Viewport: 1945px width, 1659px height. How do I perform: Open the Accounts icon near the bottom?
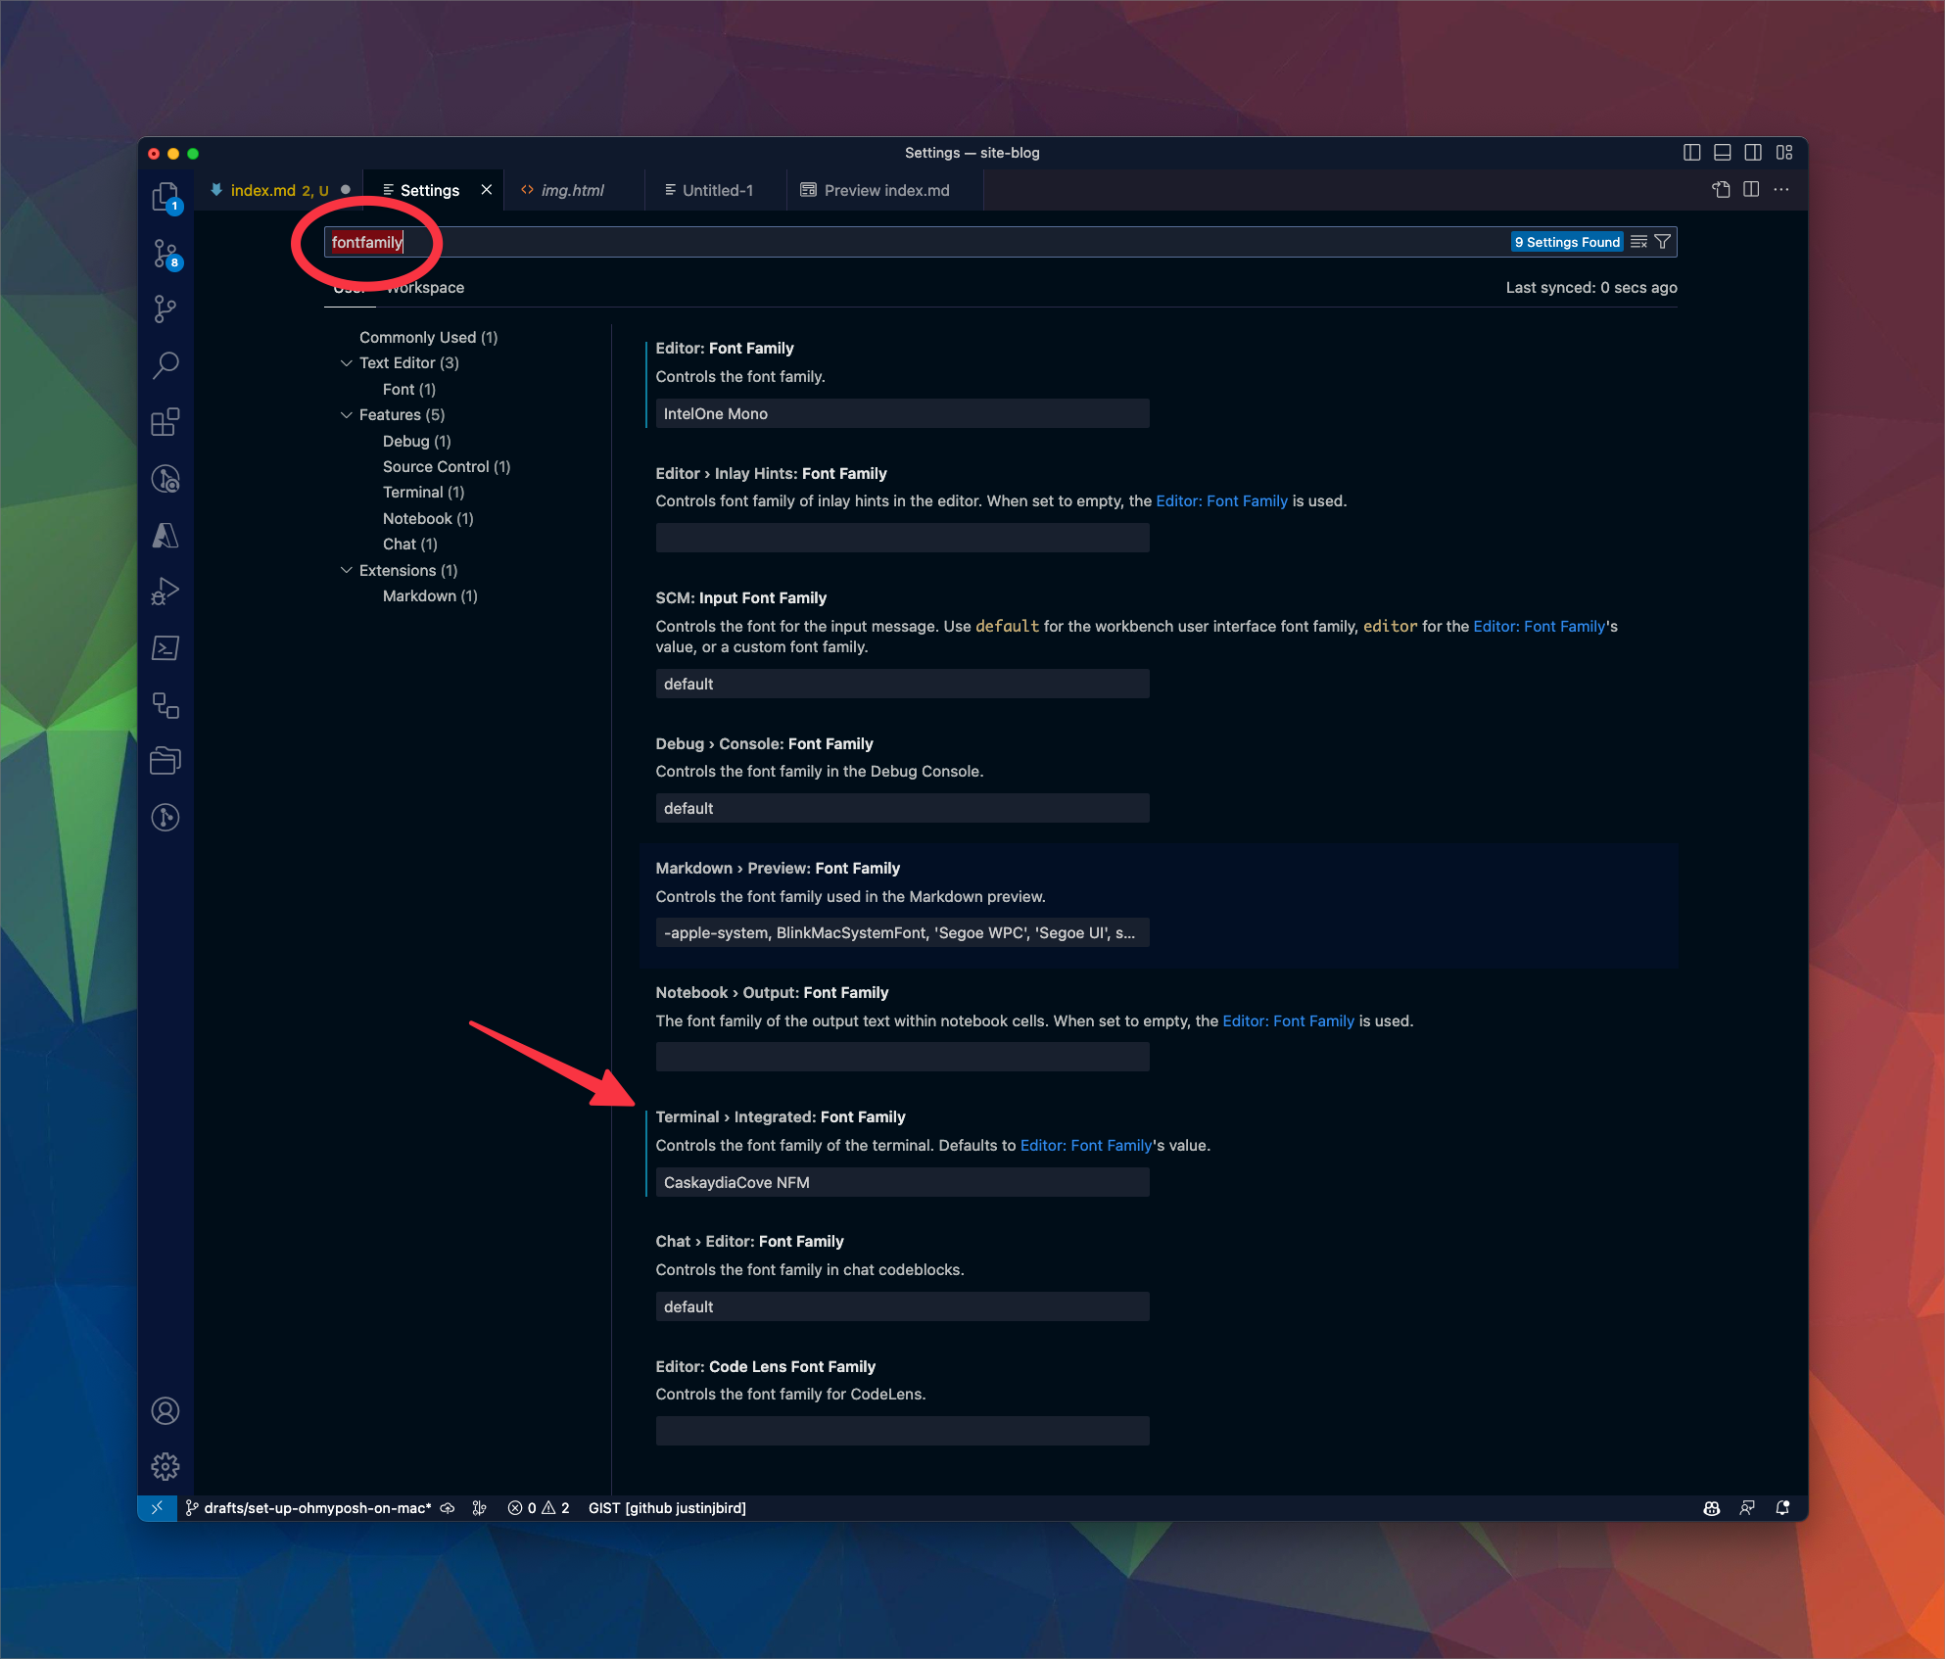(166, 1410)
